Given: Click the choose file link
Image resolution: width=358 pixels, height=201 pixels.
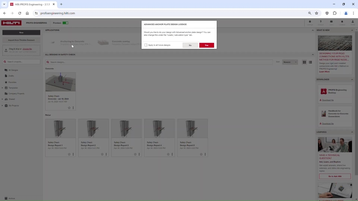Looking at the screenshot, I should pyautogui.click(x=27, y=49).
